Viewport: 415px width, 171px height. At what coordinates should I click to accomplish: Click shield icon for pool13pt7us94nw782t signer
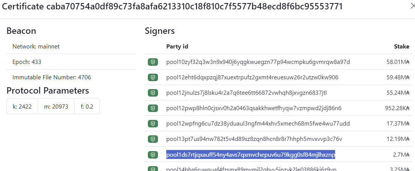(x=153, y=139)
